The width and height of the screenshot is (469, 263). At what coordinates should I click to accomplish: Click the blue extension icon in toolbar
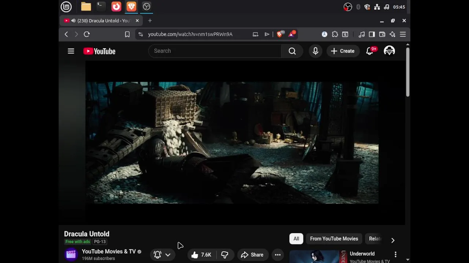click(x=324, y=34)
